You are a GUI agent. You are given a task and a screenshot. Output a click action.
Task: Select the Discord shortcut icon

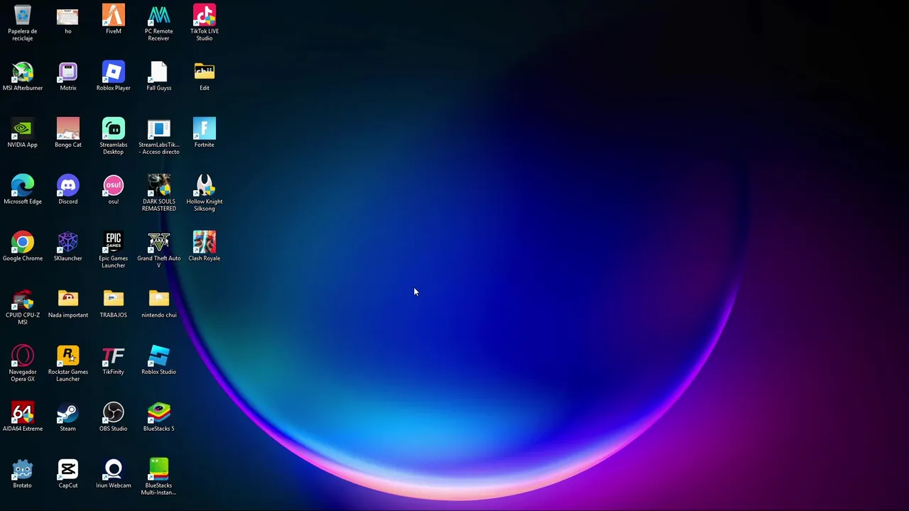68,185
